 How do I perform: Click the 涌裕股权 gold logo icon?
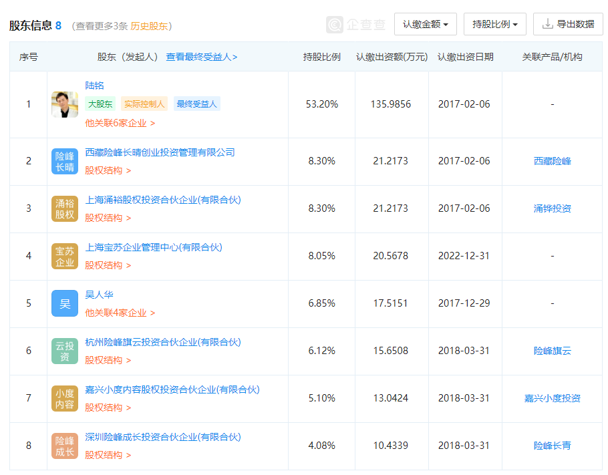click(65, 208)
